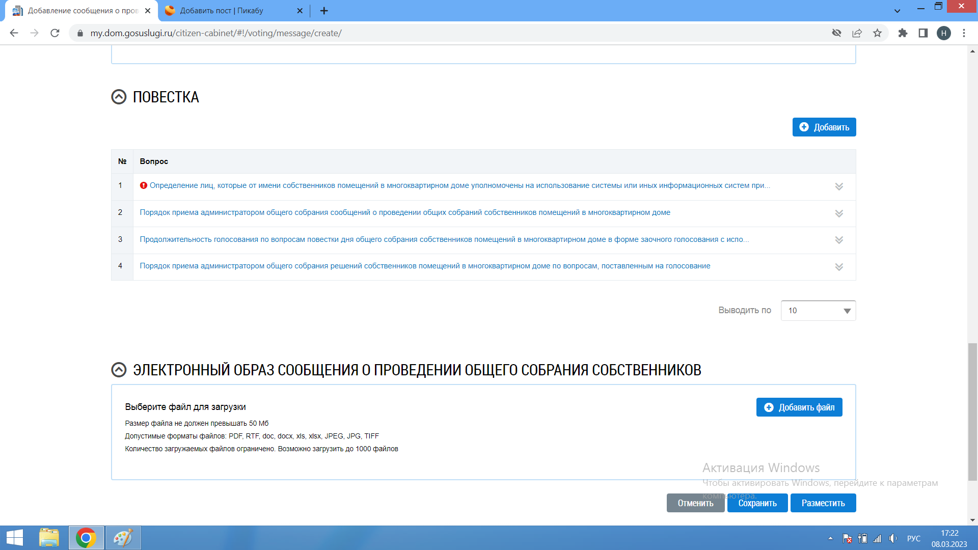Expand agenda question 2 details chevron
978x550 pixels.
(x=839, y=213)
